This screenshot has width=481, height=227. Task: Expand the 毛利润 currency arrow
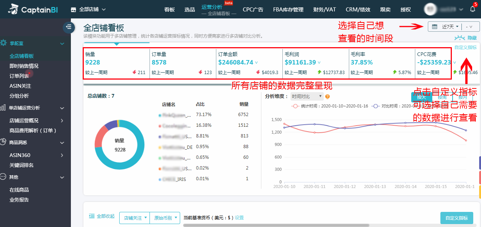(x=319, y=63)
